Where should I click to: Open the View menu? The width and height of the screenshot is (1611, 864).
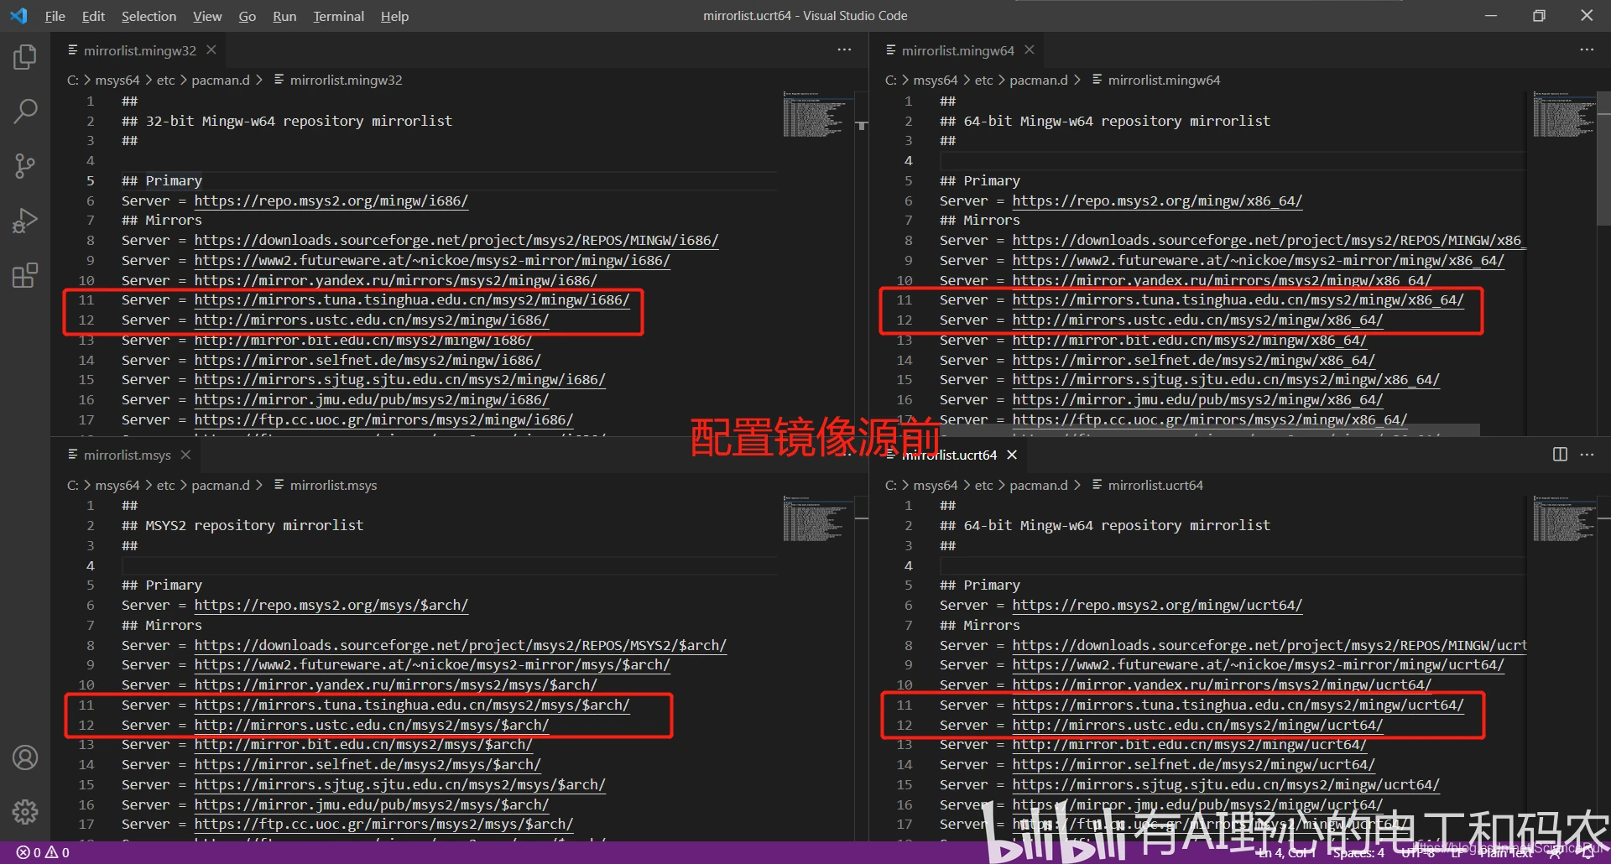tap(207, 16)
